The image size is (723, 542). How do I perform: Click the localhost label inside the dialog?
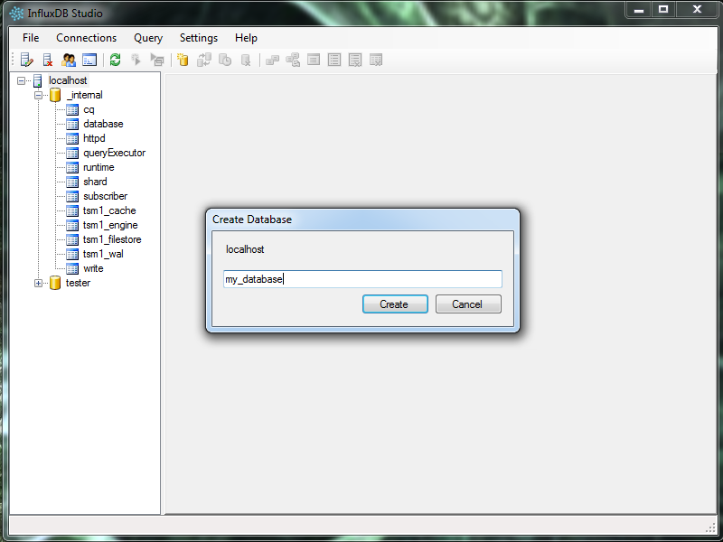pyautogui.click(x=245, y=249)
